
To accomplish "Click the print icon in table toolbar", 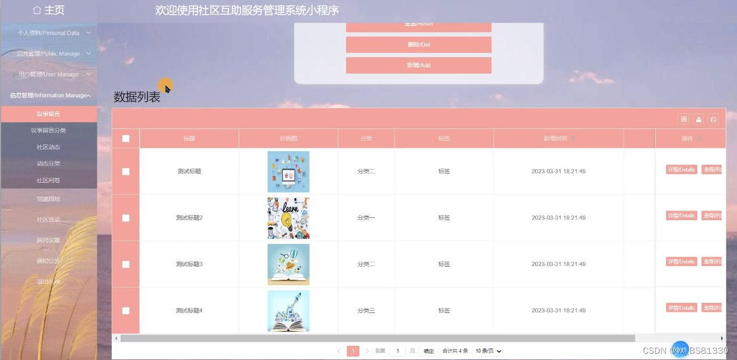I will tap(713, 119).
